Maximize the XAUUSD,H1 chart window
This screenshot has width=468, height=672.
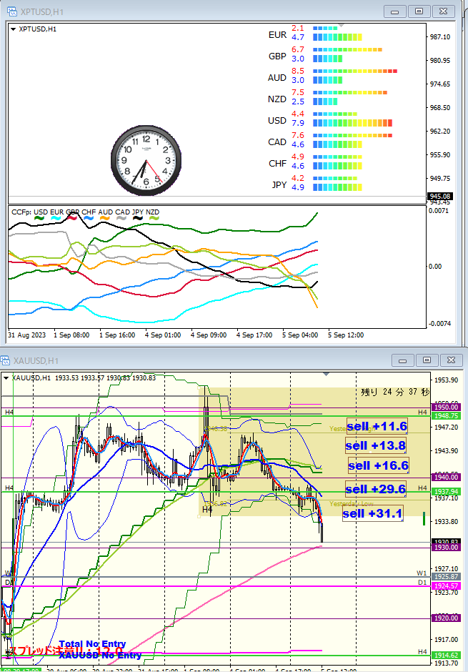pos(427,360)
